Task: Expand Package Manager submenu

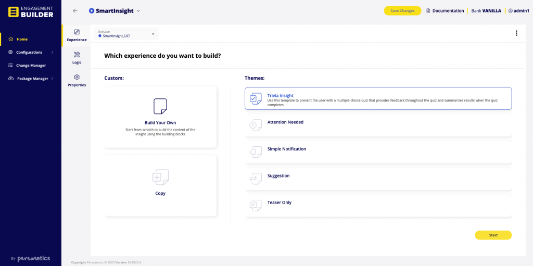Action: coord(32,79)
